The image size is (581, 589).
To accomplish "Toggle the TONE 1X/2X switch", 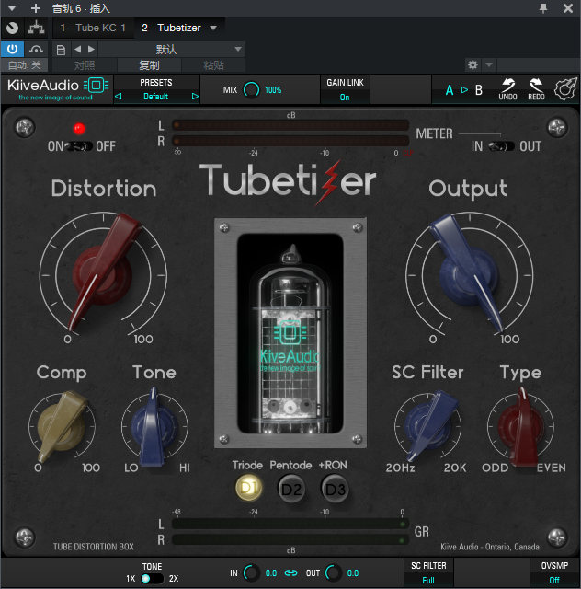I will coord(152,579).
